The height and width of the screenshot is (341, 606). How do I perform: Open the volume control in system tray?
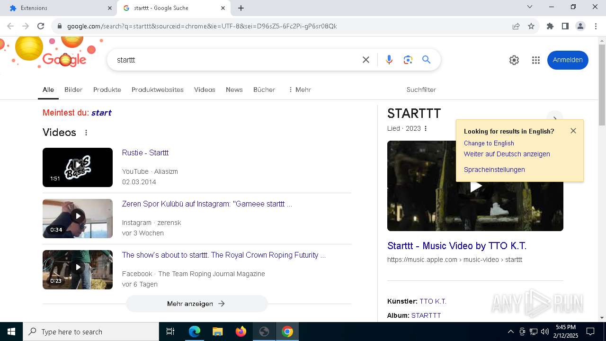tap(545, 332)
